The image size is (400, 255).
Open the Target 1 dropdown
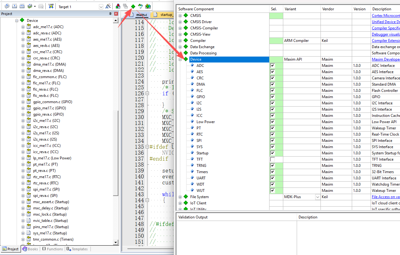[x=101, y=7]
